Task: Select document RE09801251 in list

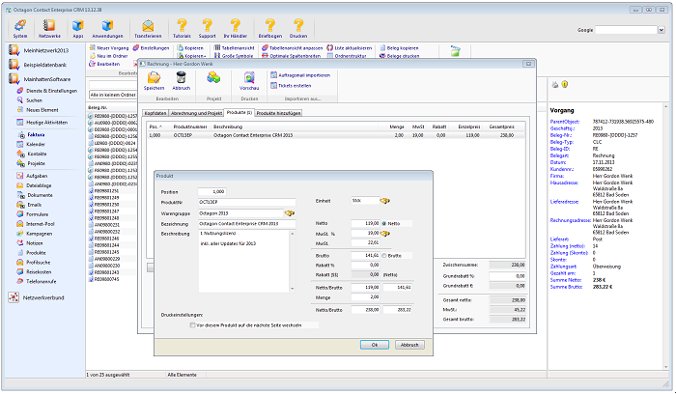Action: (106, 190)
